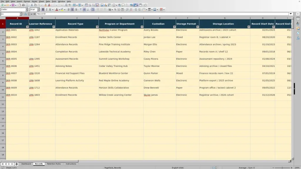This screenshot has width=301, height=169.
Task: Toggle the AutoFilter funnel icon
Action: (97, 5)
